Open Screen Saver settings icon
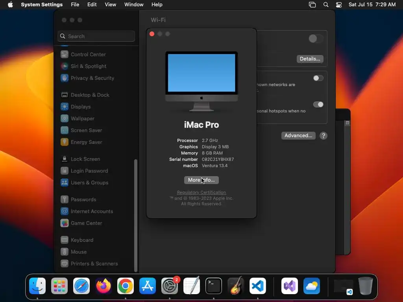Image resolution: width=403 pixels, height=302 pixels. point(65,131)
